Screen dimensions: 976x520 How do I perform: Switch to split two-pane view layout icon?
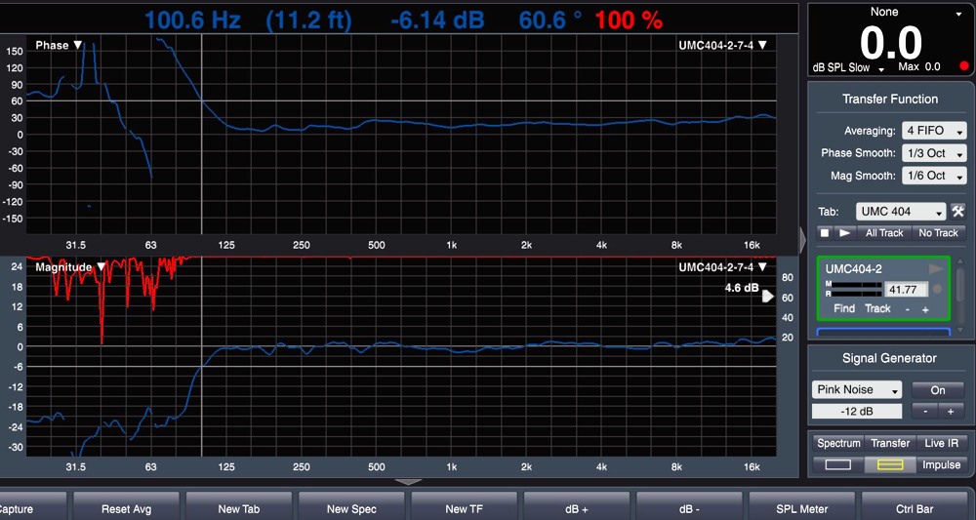click(x=889, y=464)
